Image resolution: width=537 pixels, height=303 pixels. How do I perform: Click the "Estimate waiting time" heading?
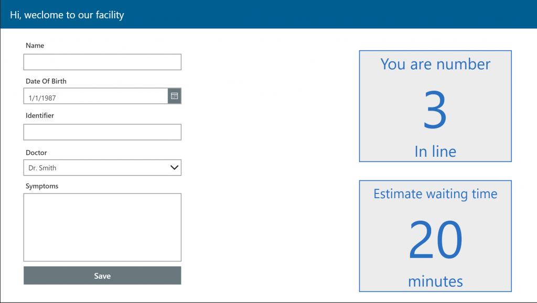(x=435, y=194)
